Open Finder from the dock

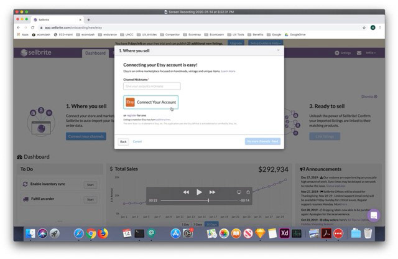[30, 233]
